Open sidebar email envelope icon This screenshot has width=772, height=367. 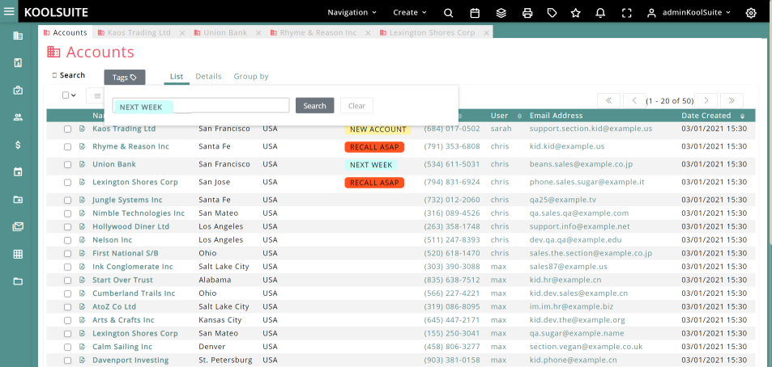tap(18, 226)
